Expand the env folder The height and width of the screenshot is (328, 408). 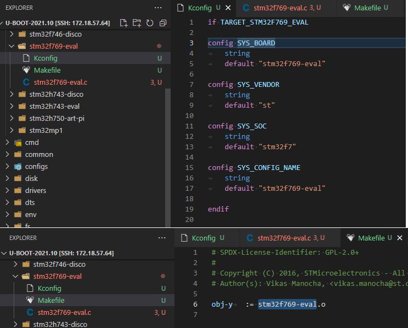click(7, 215)
